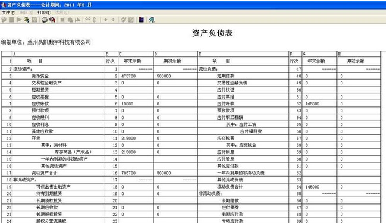
Task: Select the 长期应收款 cell
Action: 58,208
